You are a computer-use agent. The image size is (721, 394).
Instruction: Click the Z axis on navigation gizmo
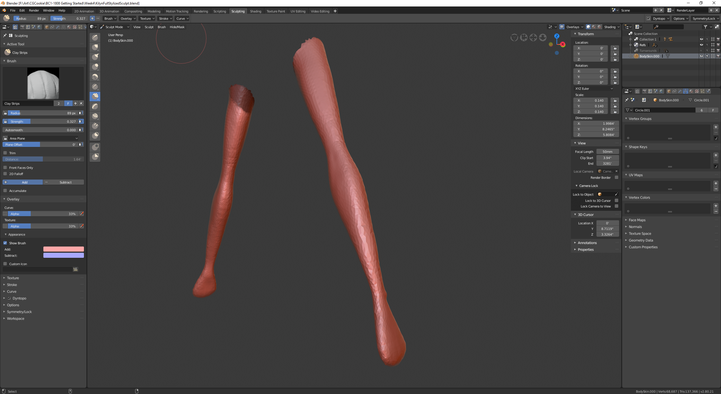click(557, 36)
